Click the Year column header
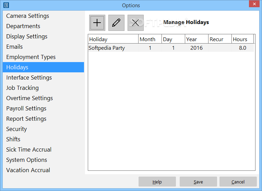The width and height of the screenshot is (262, 191). [x=196, y=39]
